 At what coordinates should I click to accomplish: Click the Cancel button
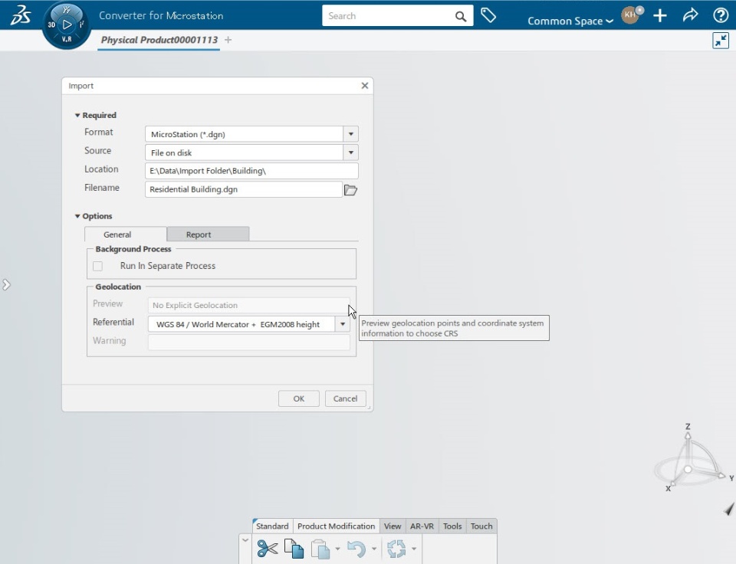click(346, 398)
